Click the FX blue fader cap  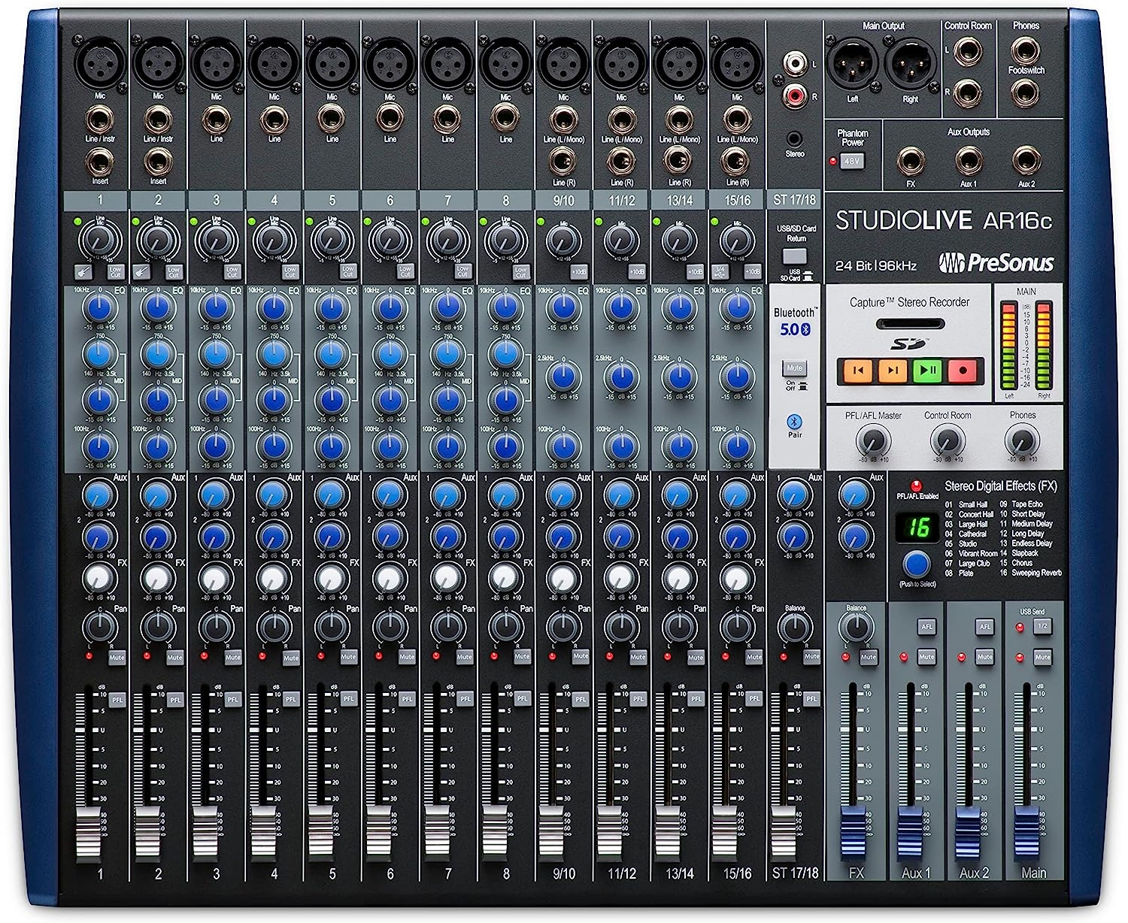853,834
